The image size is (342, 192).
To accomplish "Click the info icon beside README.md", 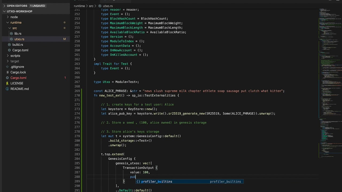I will pyautogui.click(x=8, y=89).
